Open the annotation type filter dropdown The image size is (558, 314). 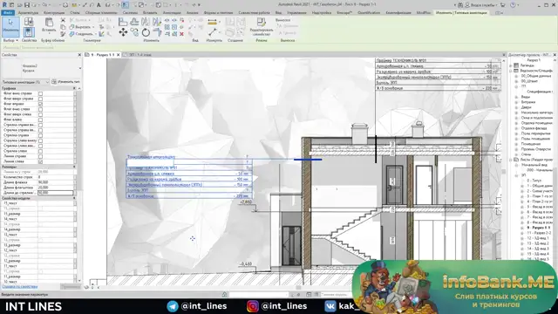click(25, 82)
